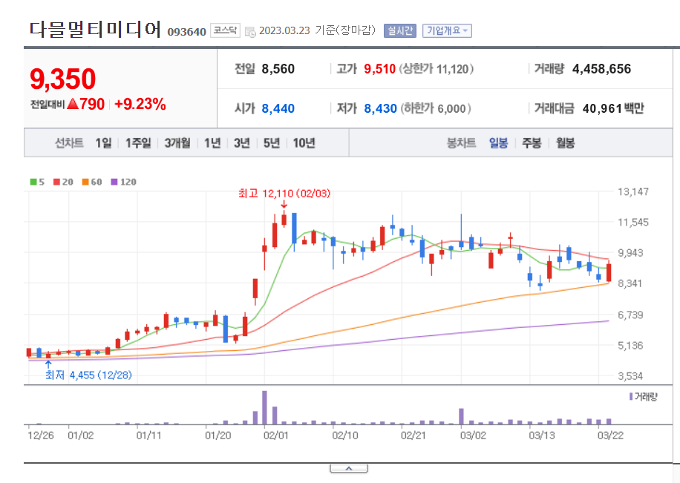680x483 pixels.
Task: Click the open price value 8,440
Action: (278, 108)
